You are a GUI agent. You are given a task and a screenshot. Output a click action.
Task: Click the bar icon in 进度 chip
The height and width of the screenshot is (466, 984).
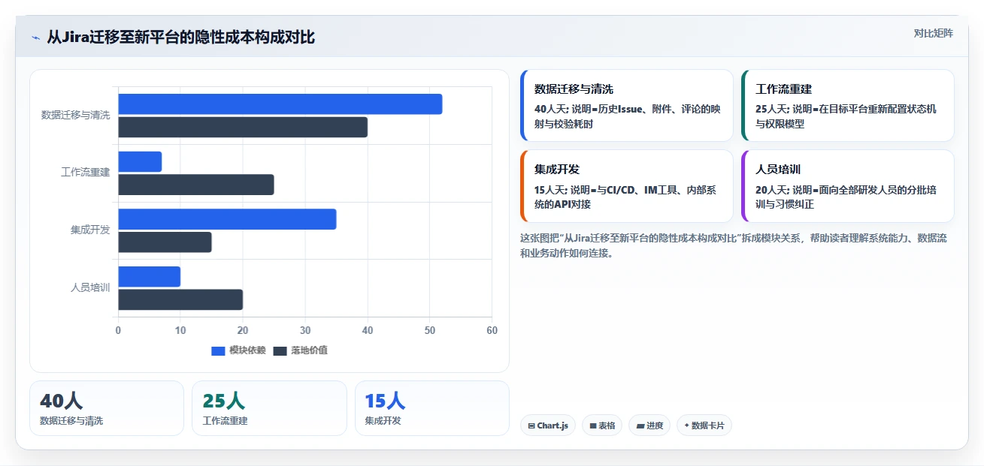640,425
